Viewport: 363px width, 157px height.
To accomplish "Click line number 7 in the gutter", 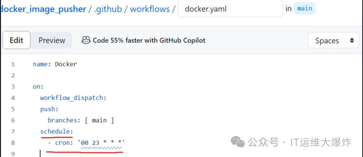I will pyautogui.click(x=13, y=132).
